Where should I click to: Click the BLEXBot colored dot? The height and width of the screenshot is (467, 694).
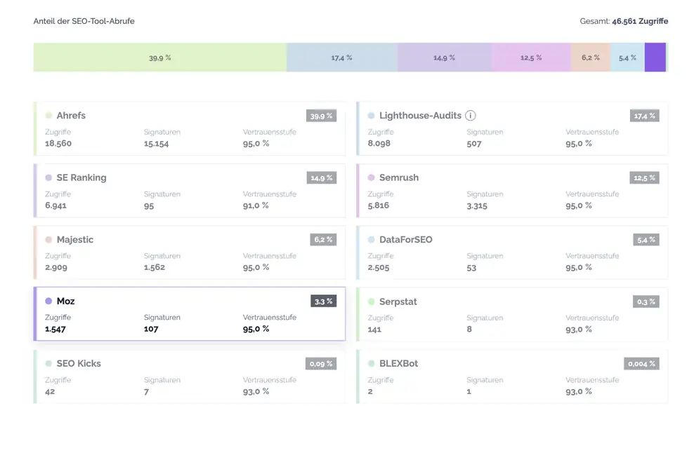(372, 363)
